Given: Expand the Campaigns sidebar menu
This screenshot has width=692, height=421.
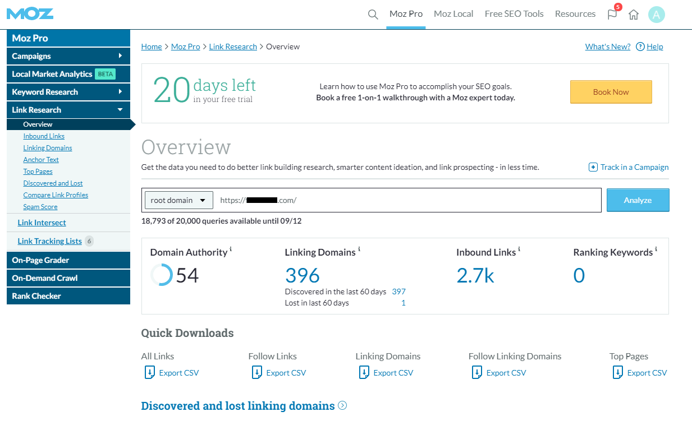Looking at the screenshot, I should [68, 56].
